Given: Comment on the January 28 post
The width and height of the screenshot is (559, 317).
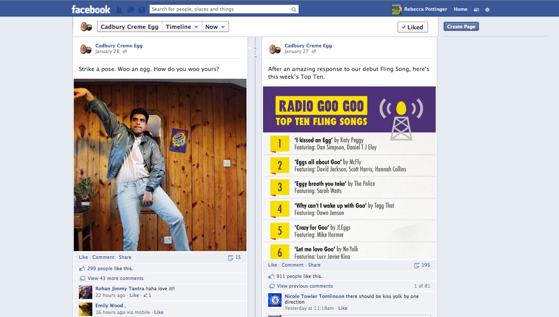Looking at the screenshot, I should tap(103, 257).
